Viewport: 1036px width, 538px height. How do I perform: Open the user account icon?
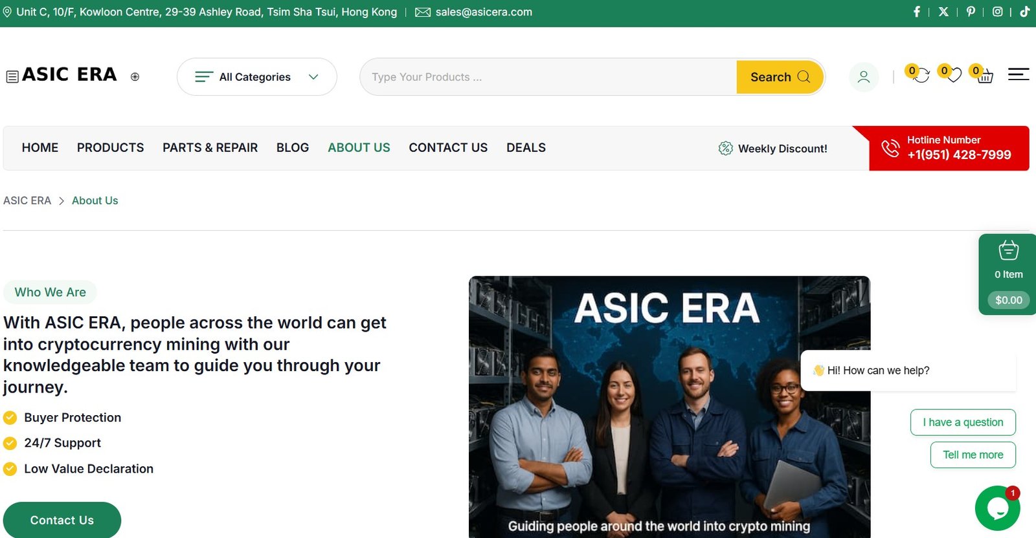point(864,77)
